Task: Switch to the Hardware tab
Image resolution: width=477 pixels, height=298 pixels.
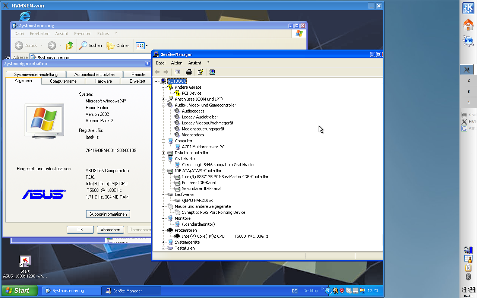Action: (103, 81)
